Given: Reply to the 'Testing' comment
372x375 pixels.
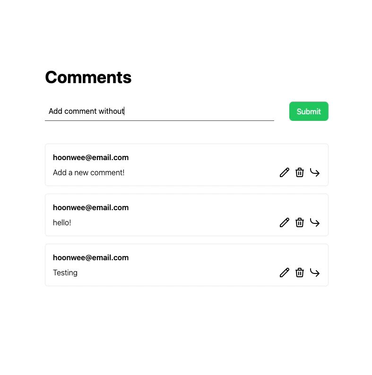Looking at the screenshot, I should click(315, 273).
